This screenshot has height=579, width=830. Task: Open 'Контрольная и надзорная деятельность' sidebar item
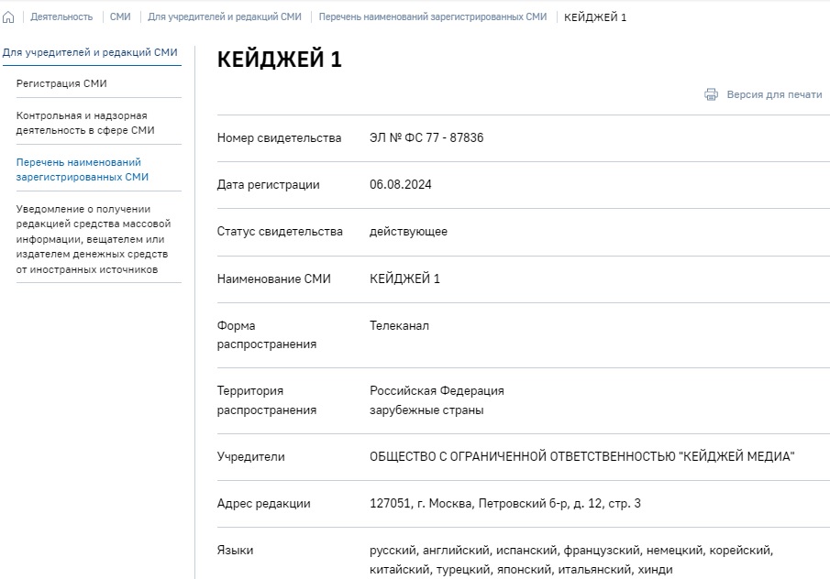coord(85,123)
